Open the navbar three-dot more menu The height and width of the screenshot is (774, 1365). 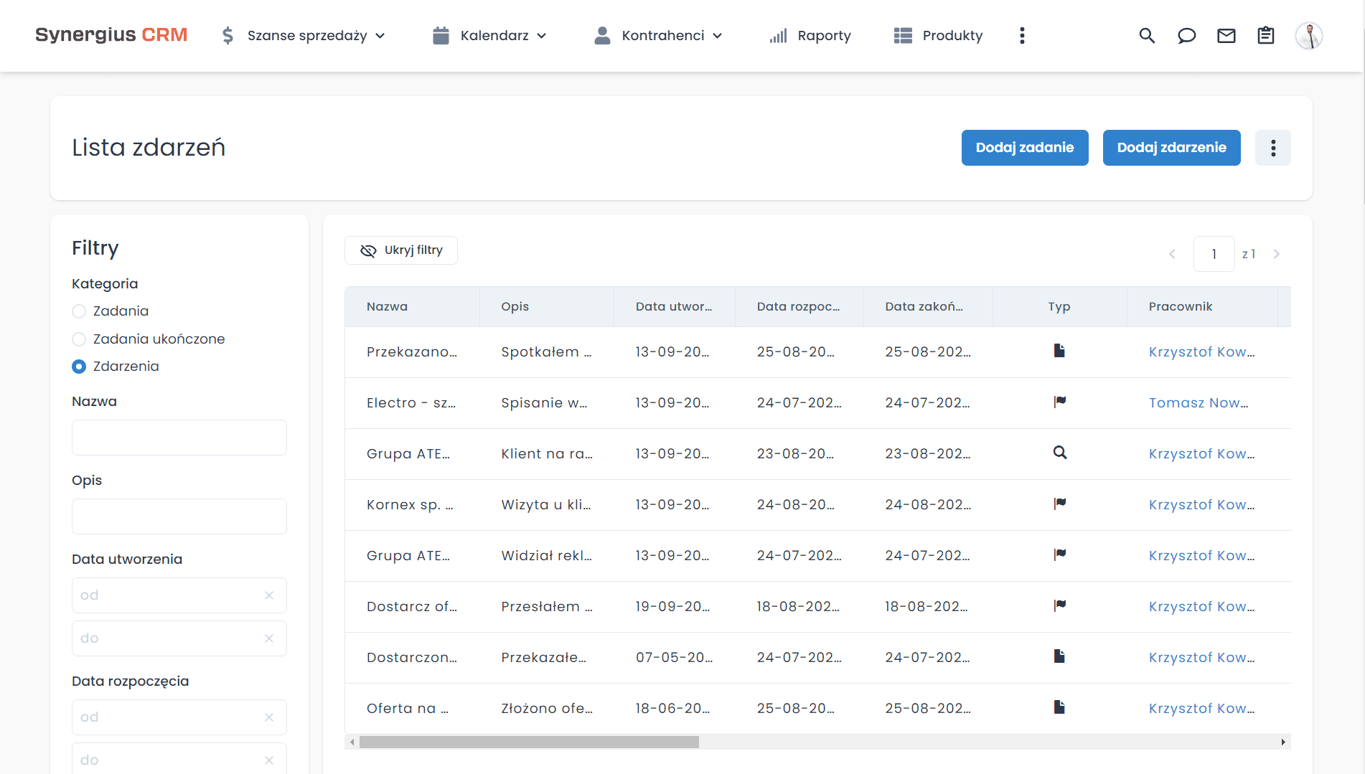coord(1022,36)
